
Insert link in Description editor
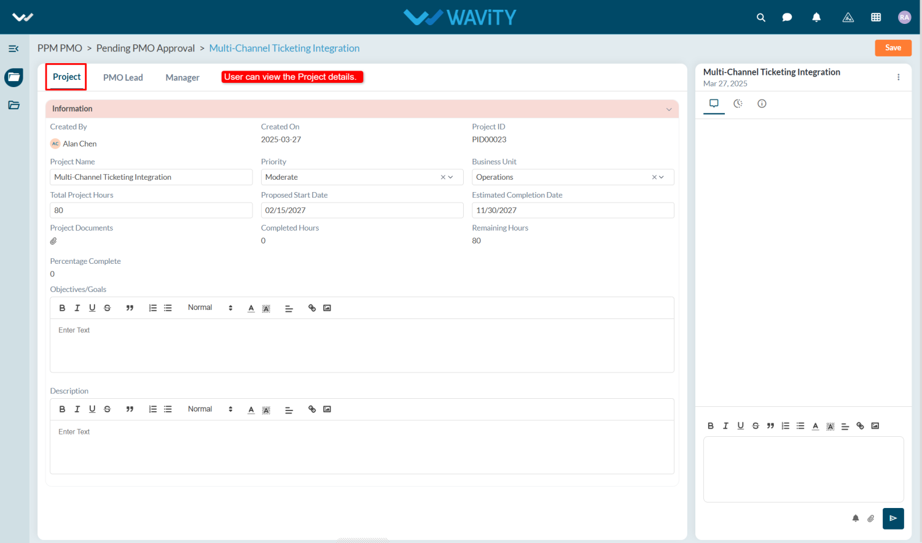pyautogui.click(x=312, y=409)
